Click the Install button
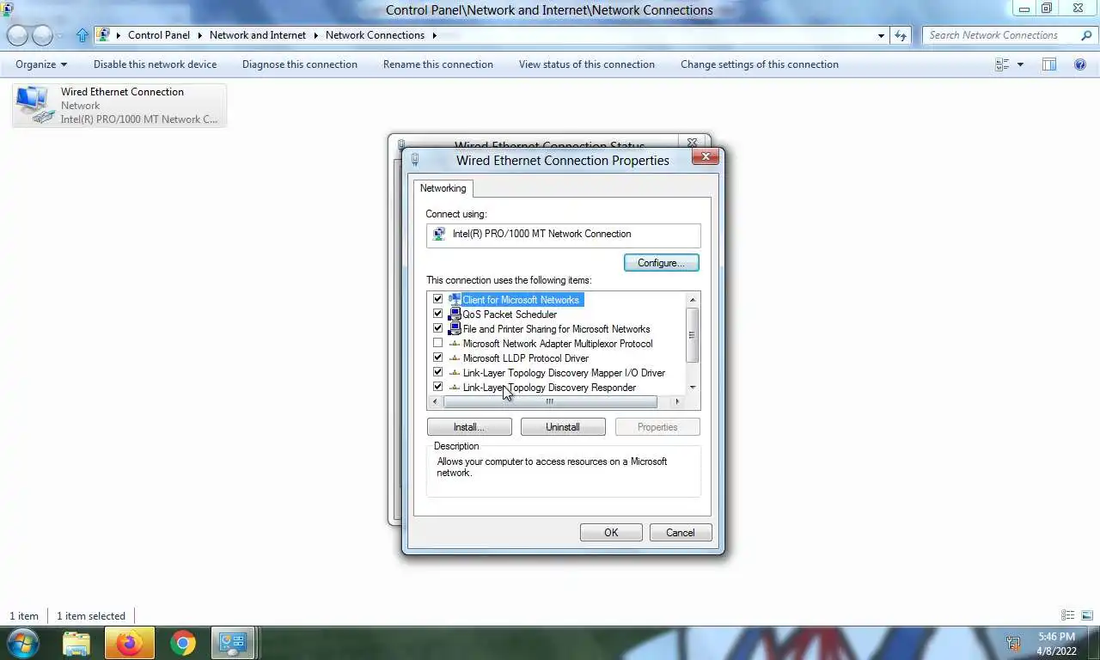Viewport: 1100px width, 660px height. click(x=469, y=427)
